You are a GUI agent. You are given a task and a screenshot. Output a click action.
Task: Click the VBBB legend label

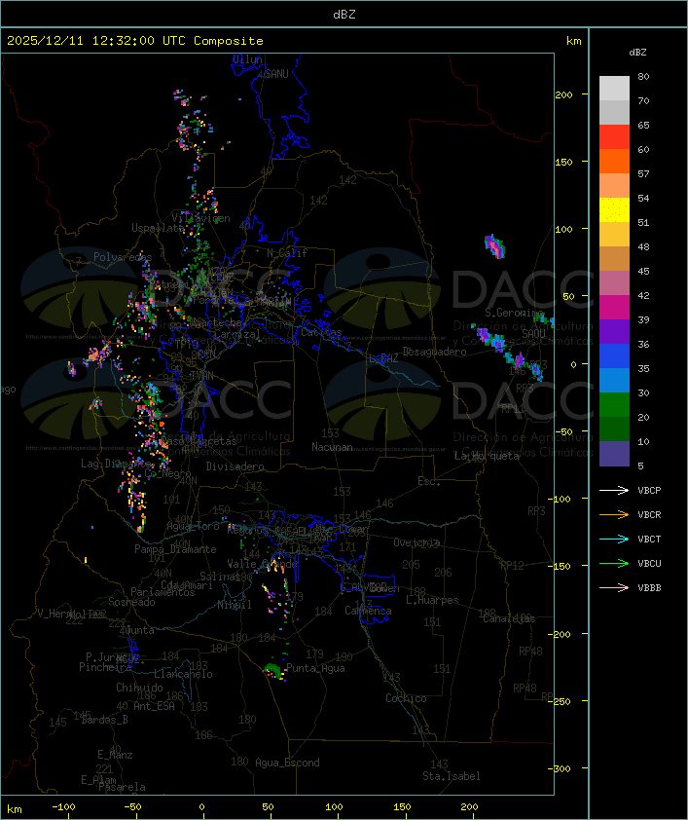pyautogui.click(x=649, y=588)
